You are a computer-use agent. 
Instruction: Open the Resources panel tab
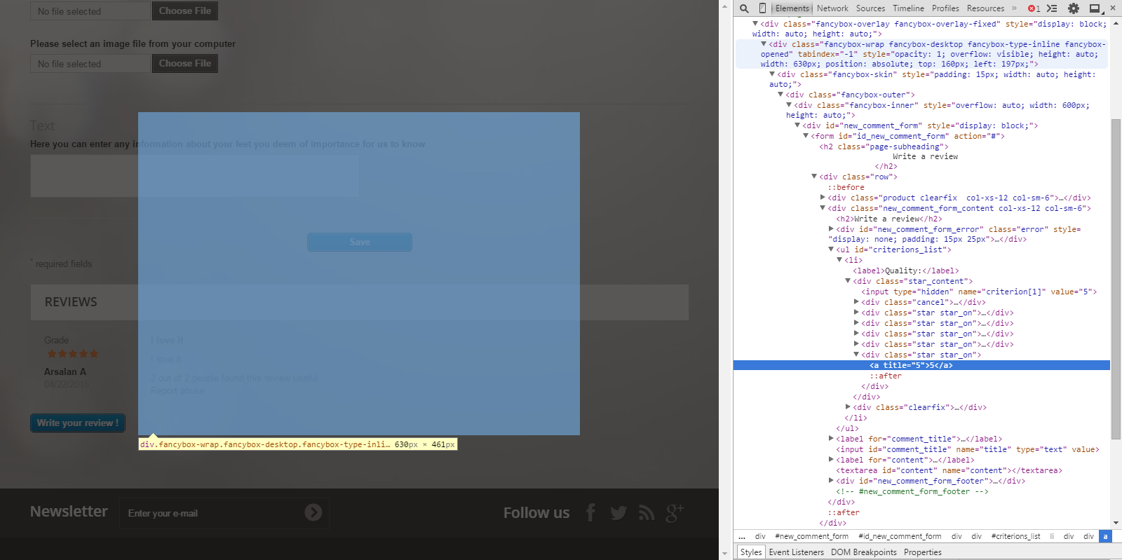(985, 8)
